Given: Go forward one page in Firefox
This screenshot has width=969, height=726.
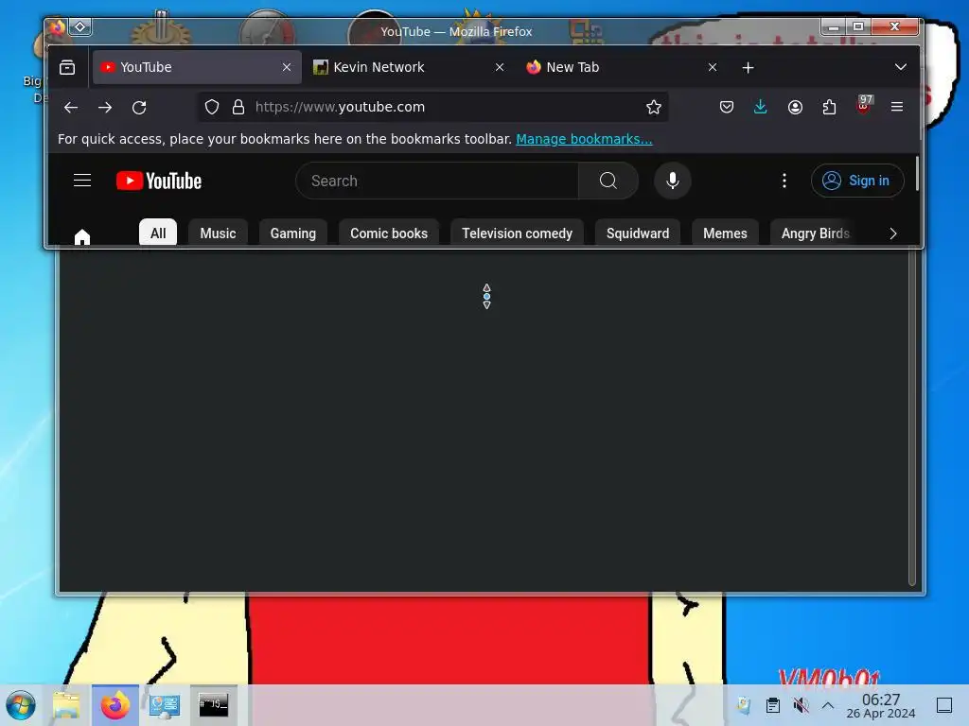Looking at the screenshot, I should click(x=105, y=108).
